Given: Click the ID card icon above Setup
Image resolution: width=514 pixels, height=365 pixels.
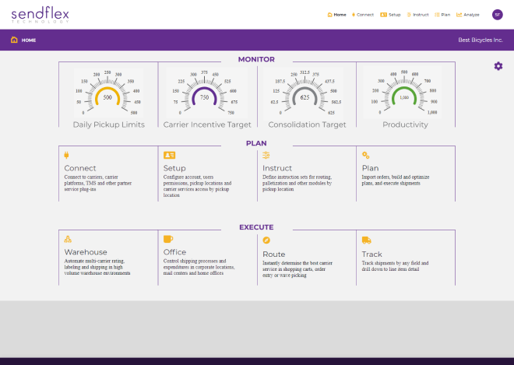Looking at the screenshot, I should coord(169,155).
